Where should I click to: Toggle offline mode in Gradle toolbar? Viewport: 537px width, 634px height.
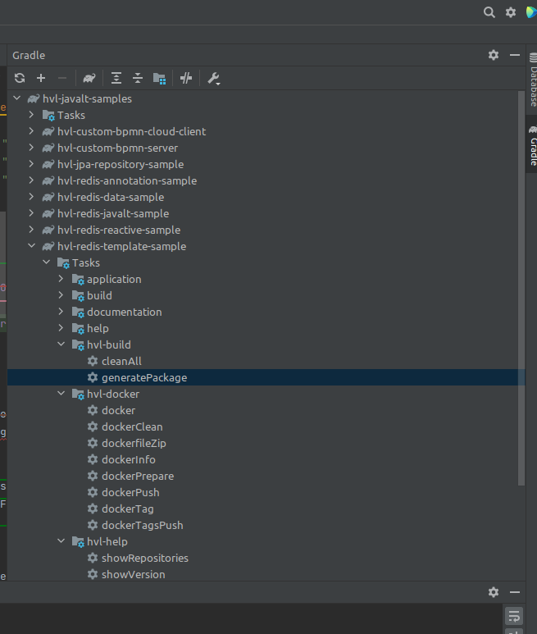pos(186,78)
